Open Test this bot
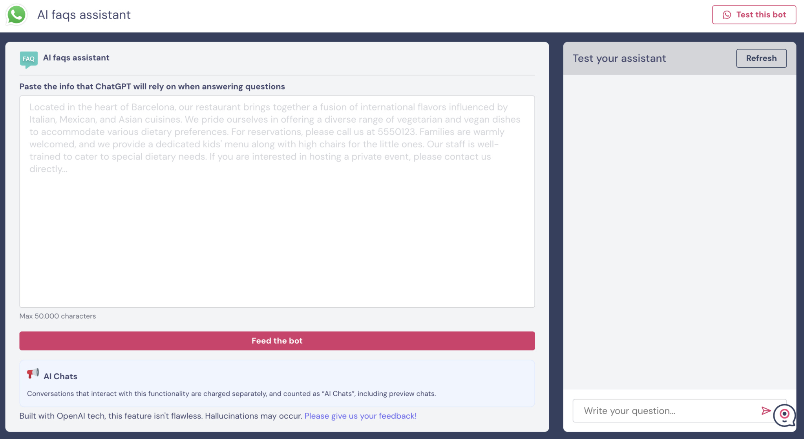This screenshot has width=804, height=439. pos(754,15)
